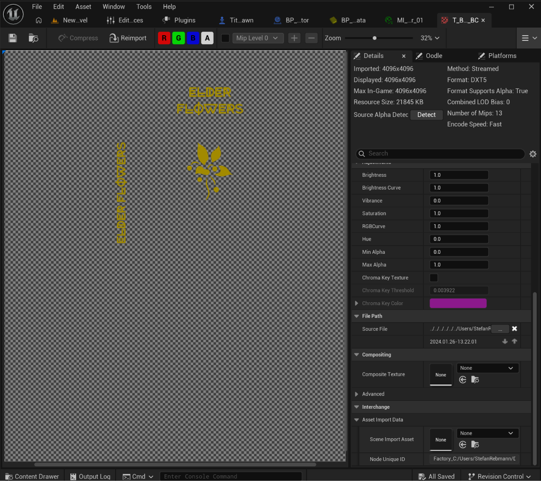Screen dimensions: 541x481
Task: Click the plus icon beside Mip Level
Action: 294,38
